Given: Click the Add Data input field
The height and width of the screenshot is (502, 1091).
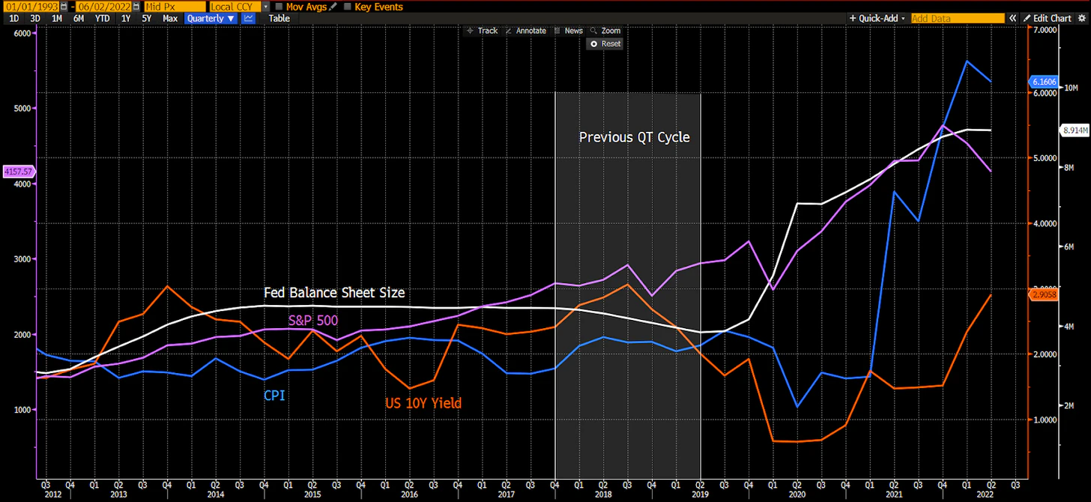Looking at the screenshot, I should pyautogui.click(x=957, y=18).
